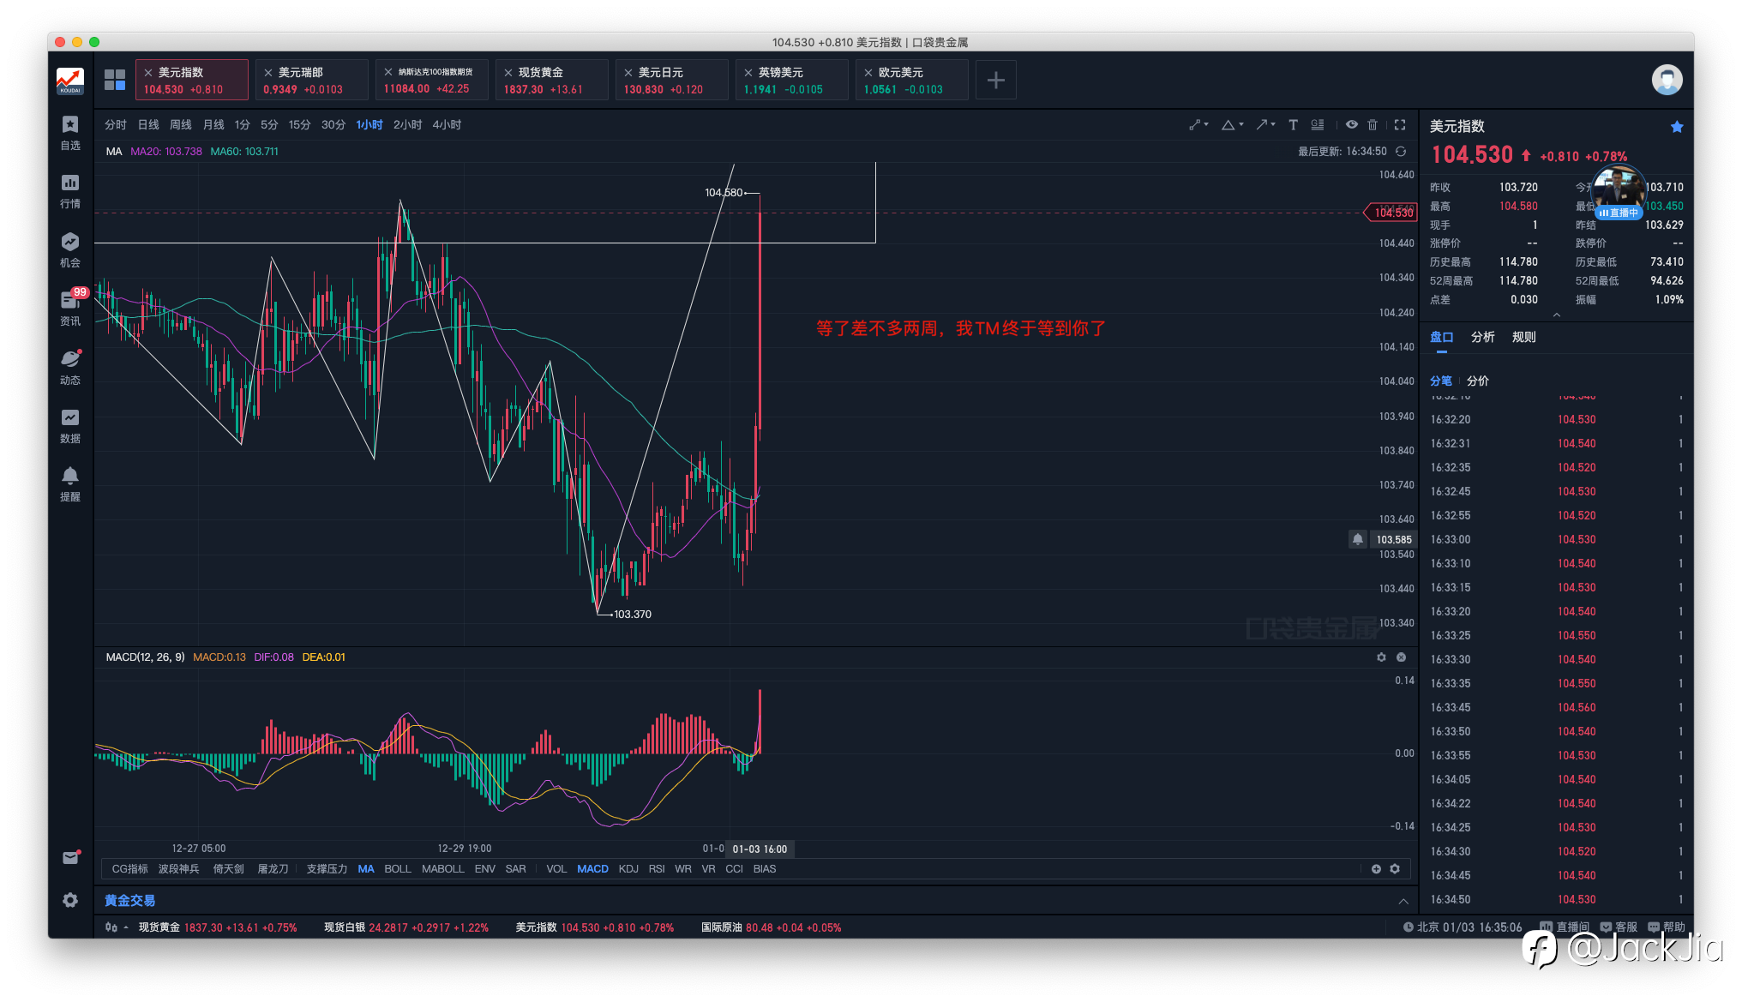
Task: Click the grid layout icon
Action: pos(115,80)
